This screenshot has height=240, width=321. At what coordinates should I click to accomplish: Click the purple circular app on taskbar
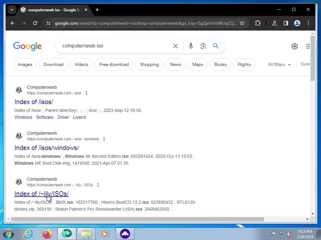pos(125,234)
